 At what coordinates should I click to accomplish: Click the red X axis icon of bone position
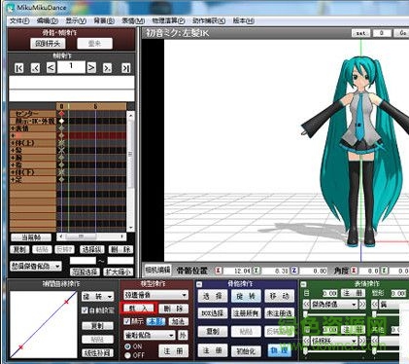click(219, 271)
